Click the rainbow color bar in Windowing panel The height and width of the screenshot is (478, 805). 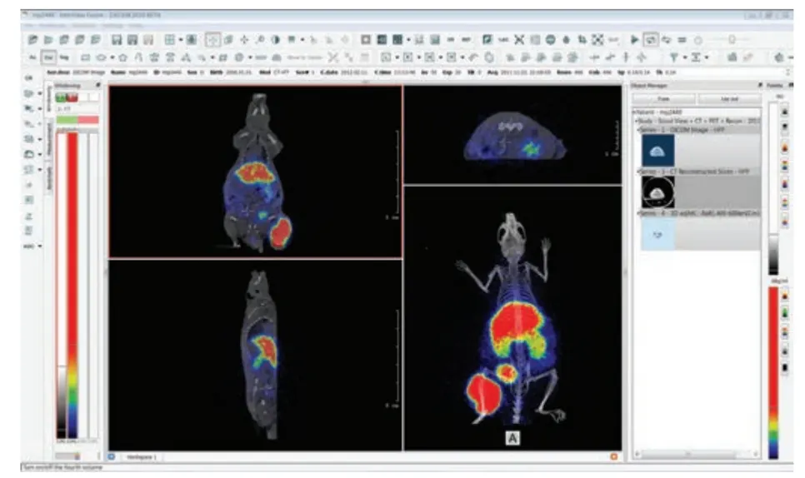(x=72, y=285)
